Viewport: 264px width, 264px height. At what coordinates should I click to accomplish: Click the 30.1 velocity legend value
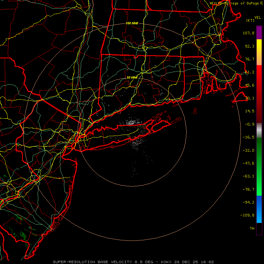tap(250, 98)
